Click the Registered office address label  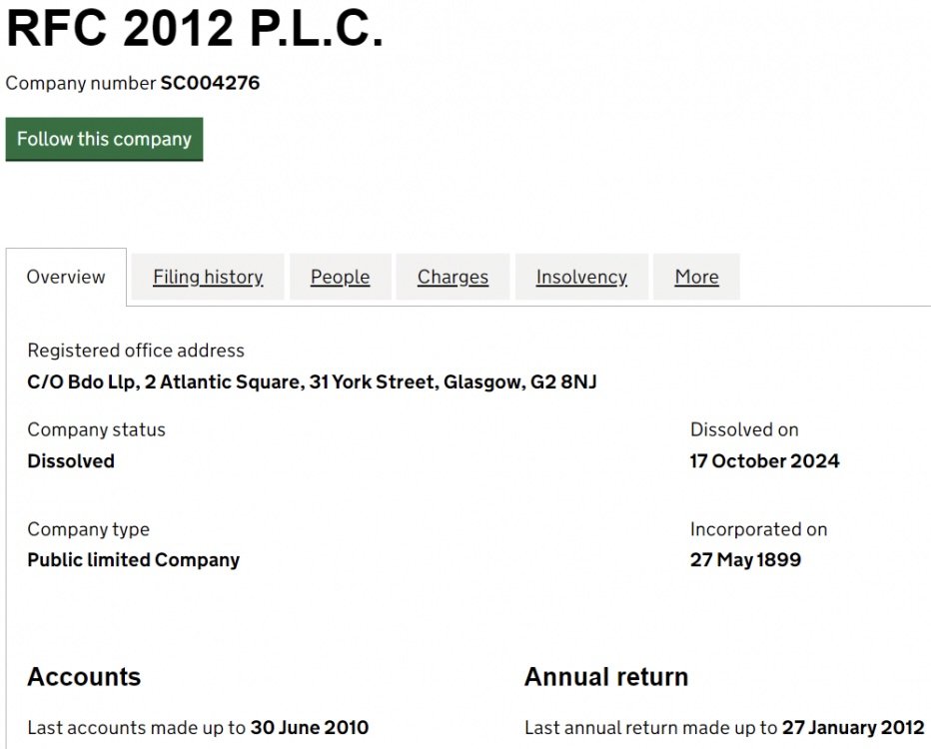[x=136, y=351]
